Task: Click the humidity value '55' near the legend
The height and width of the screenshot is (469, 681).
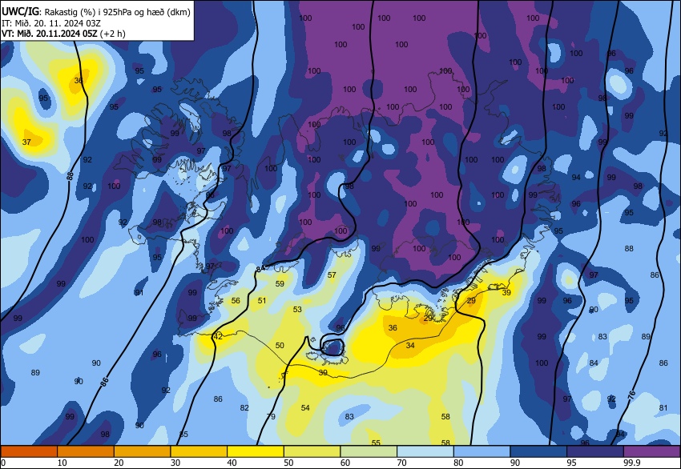Action: [x=376, y=443]
